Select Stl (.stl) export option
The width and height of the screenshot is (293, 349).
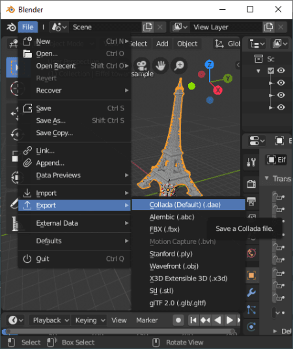tap(189, 291)
